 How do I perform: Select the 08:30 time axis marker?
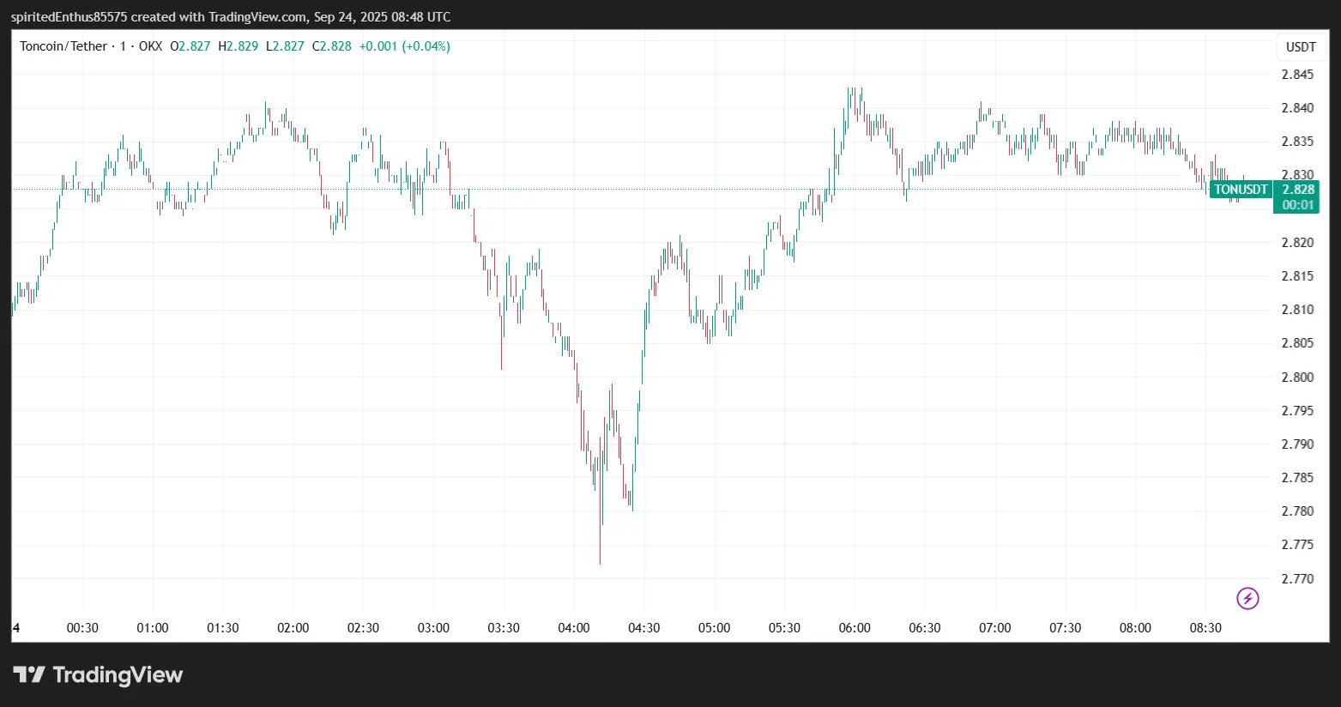(x=1205, y=628)
